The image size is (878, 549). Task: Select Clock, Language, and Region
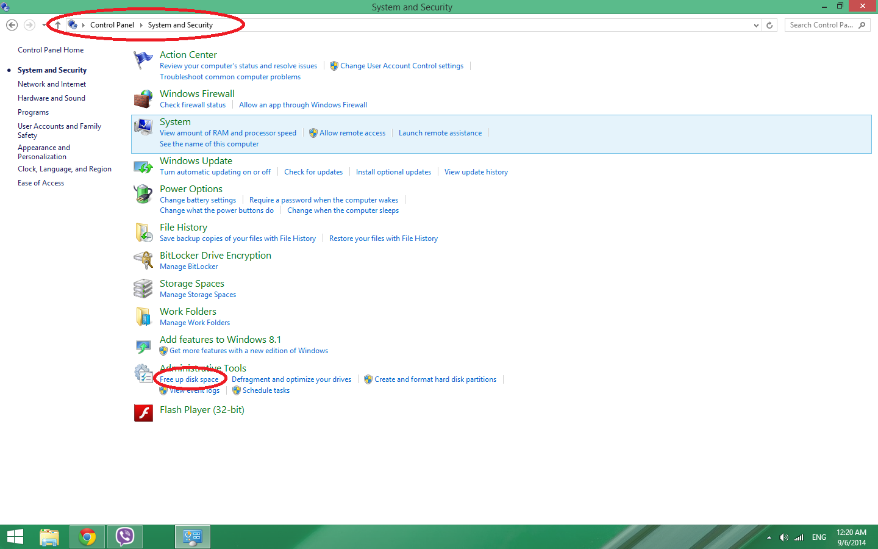[x=65, y=169]
